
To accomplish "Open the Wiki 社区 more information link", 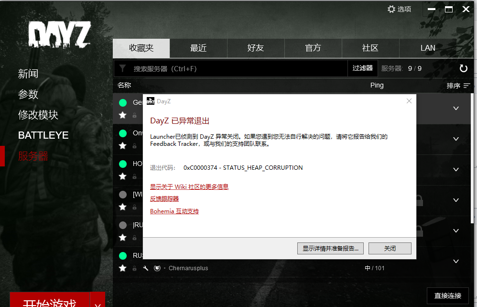I will click(189, 187).
